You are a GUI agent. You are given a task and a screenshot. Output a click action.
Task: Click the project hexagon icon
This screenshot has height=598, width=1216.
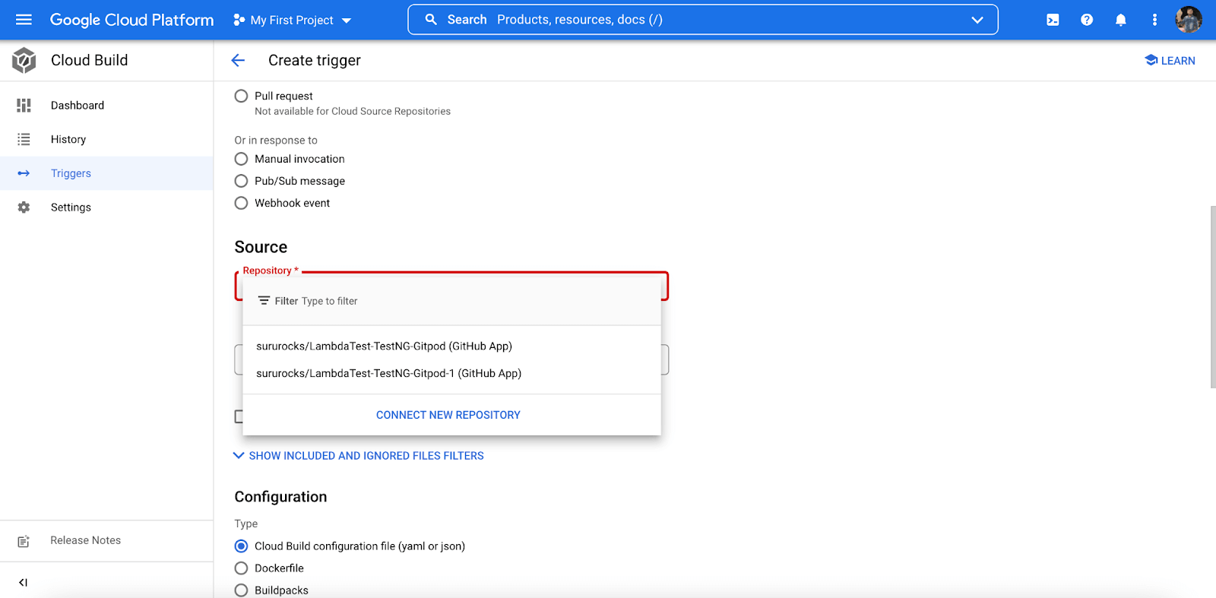(x=239, y=20)
